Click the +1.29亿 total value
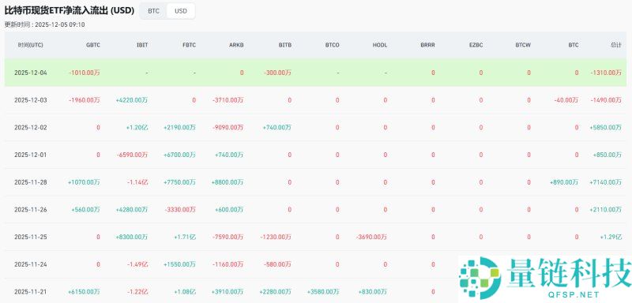 (610, 237)
